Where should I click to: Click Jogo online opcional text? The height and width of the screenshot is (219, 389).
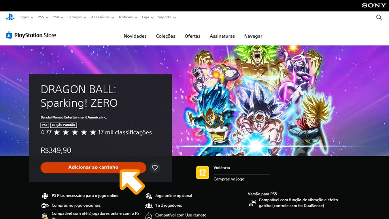click(174, 196)
